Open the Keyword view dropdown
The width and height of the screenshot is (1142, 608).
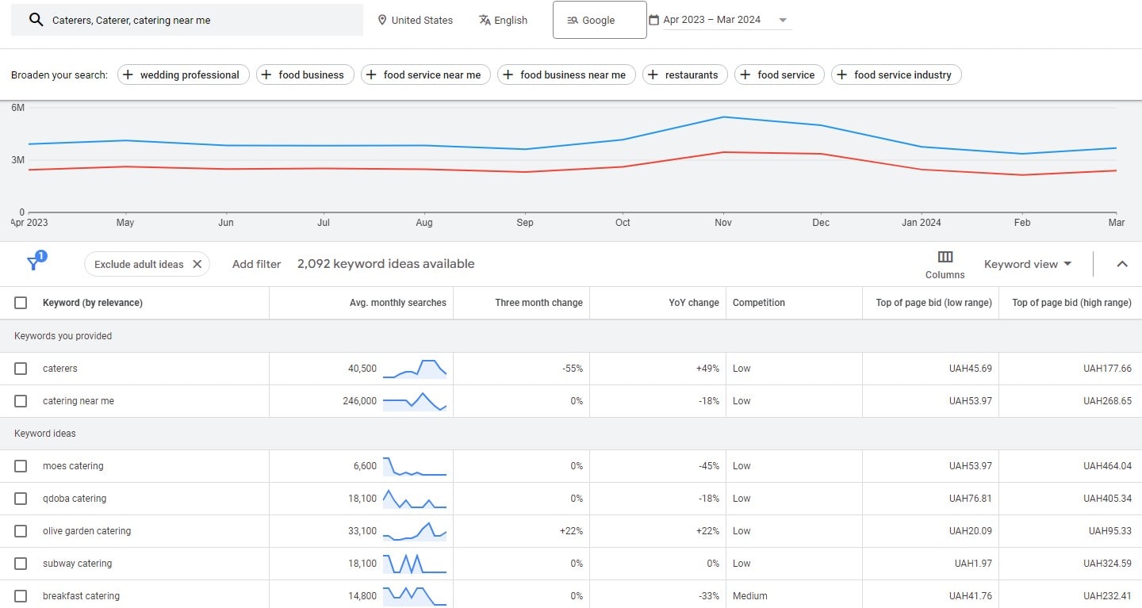(x=1028, y=264)
